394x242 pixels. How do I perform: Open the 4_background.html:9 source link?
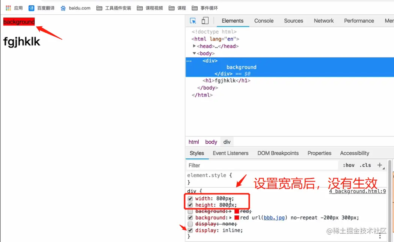coord(357,191)
